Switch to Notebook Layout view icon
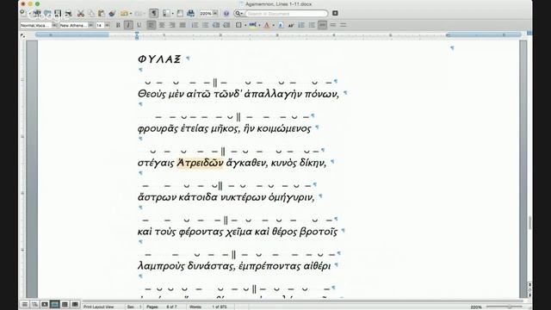551x310 pixels. (65, 304)
